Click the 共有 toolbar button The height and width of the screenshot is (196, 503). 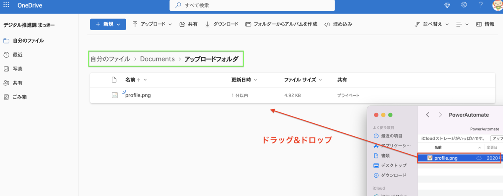[189, 24]
